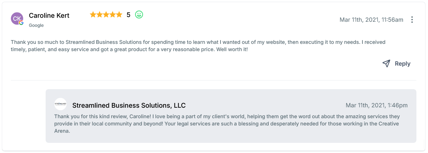Viewport: 428px width, 153px height.
Task: Click the fifth star in the rating
Action: pyautogui.click(x=119, y=15)
